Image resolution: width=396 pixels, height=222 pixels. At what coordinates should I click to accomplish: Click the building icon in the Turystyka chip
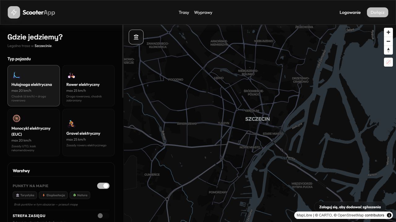pyautogui.click(x=18, y=195)
